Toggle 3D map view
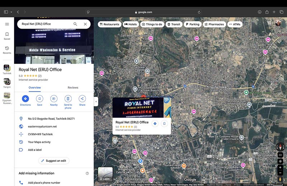The image size is (287, 186). tap(280, 155)
